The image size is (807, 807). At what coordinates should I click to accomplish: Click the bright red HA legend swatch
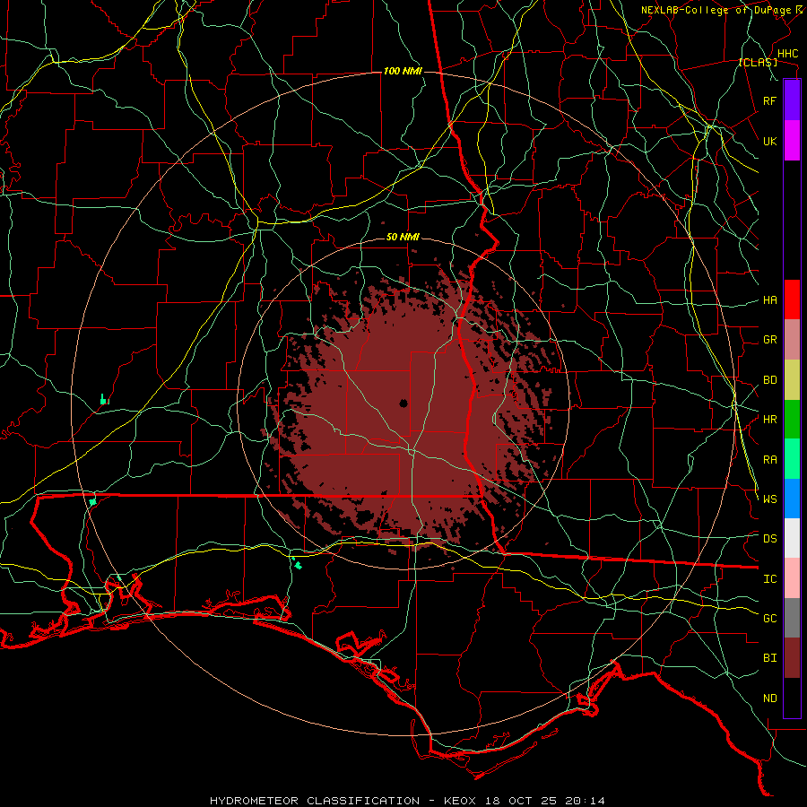click(x=792, y=299)
